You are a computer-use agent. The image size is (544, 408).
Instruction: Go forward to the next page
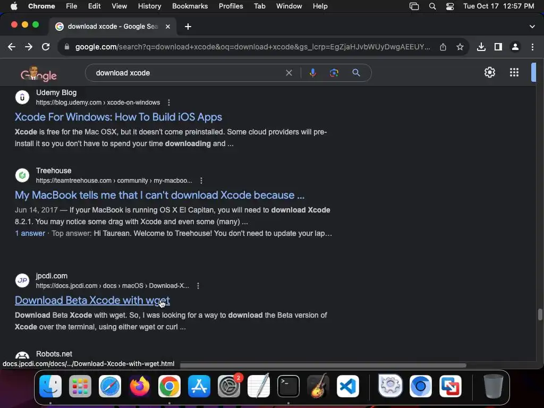(29, 47)
